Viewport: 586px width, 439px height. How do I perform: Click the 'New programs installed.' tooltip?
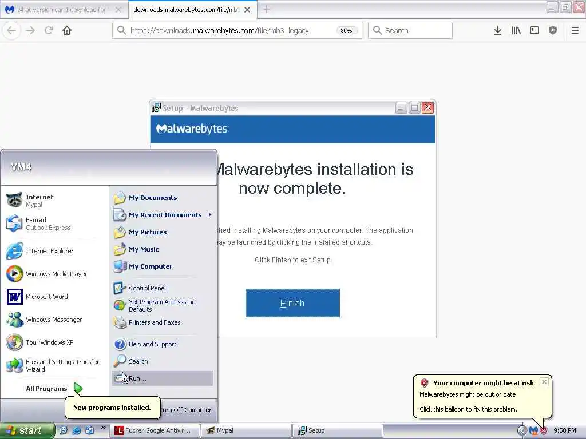click(x=112, y=407)
